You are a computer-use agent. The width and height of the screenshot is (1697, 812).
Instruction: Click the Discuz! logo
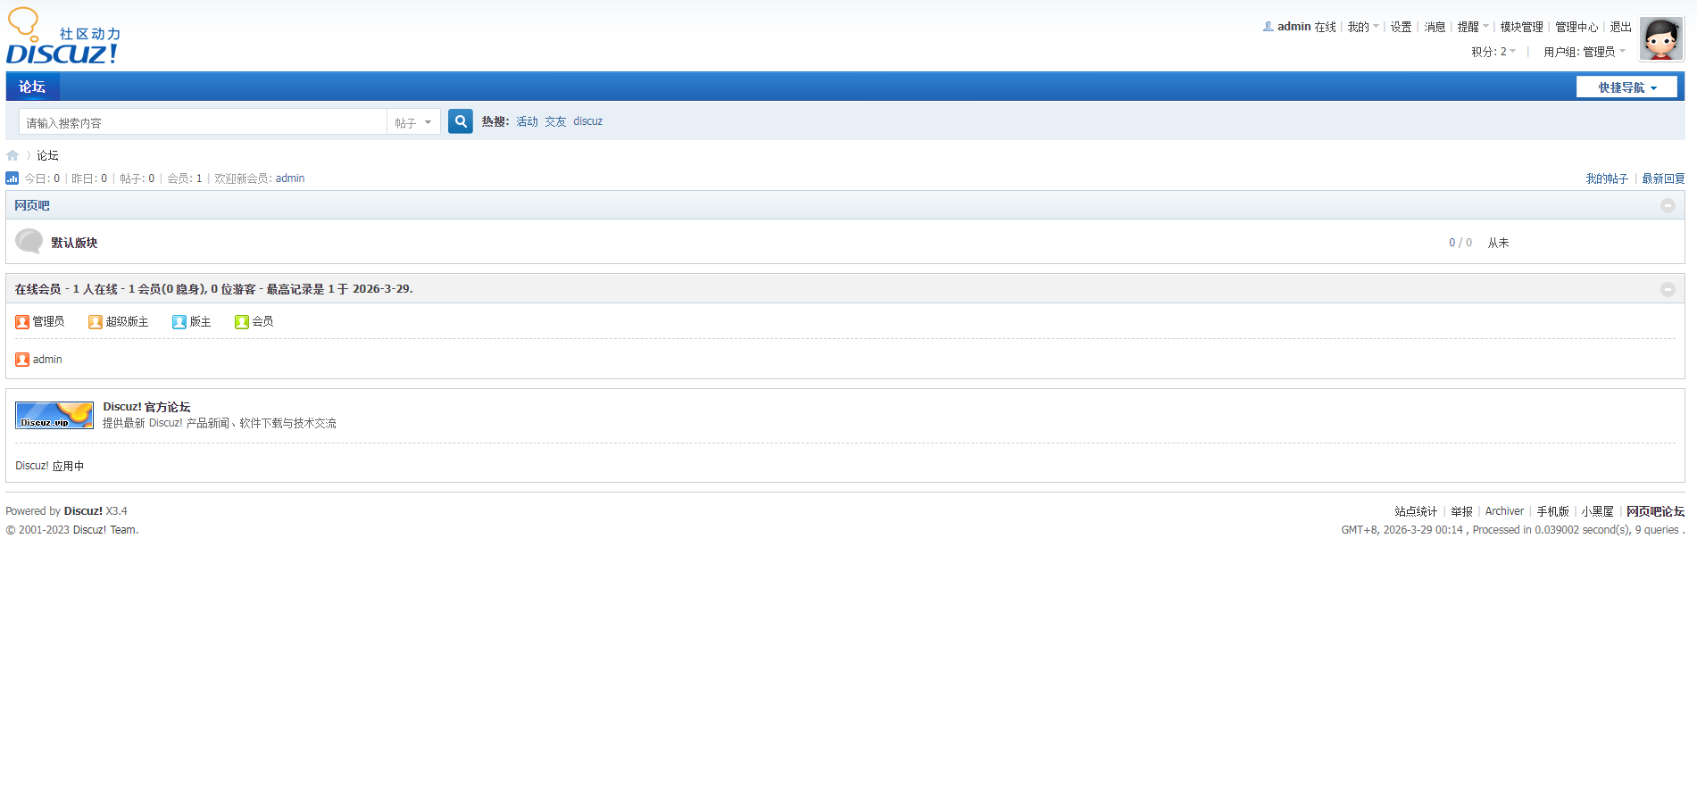click(62, 37)
